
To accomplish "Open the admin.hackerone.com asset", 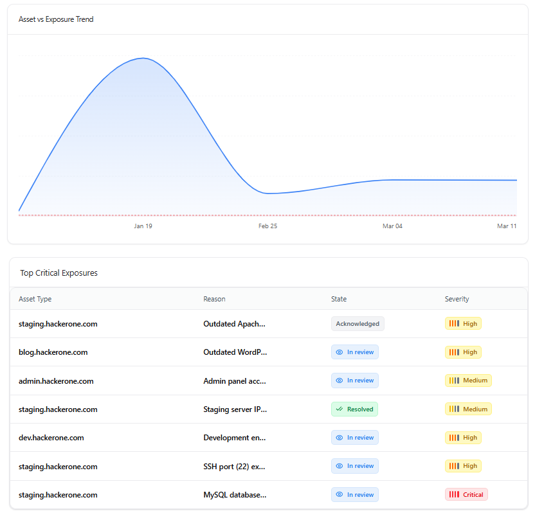I will pos(56,381).
